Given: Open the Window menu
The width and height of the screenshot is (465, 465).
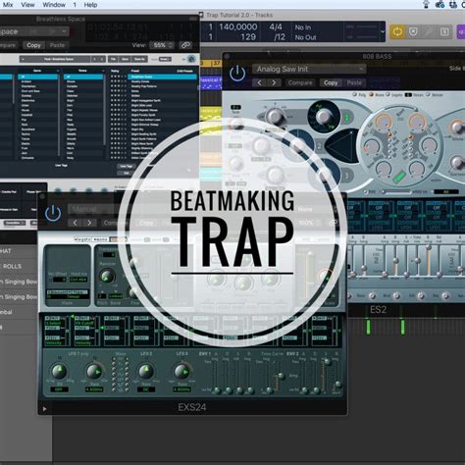Looking at the screenshot, I should (54, 5).
